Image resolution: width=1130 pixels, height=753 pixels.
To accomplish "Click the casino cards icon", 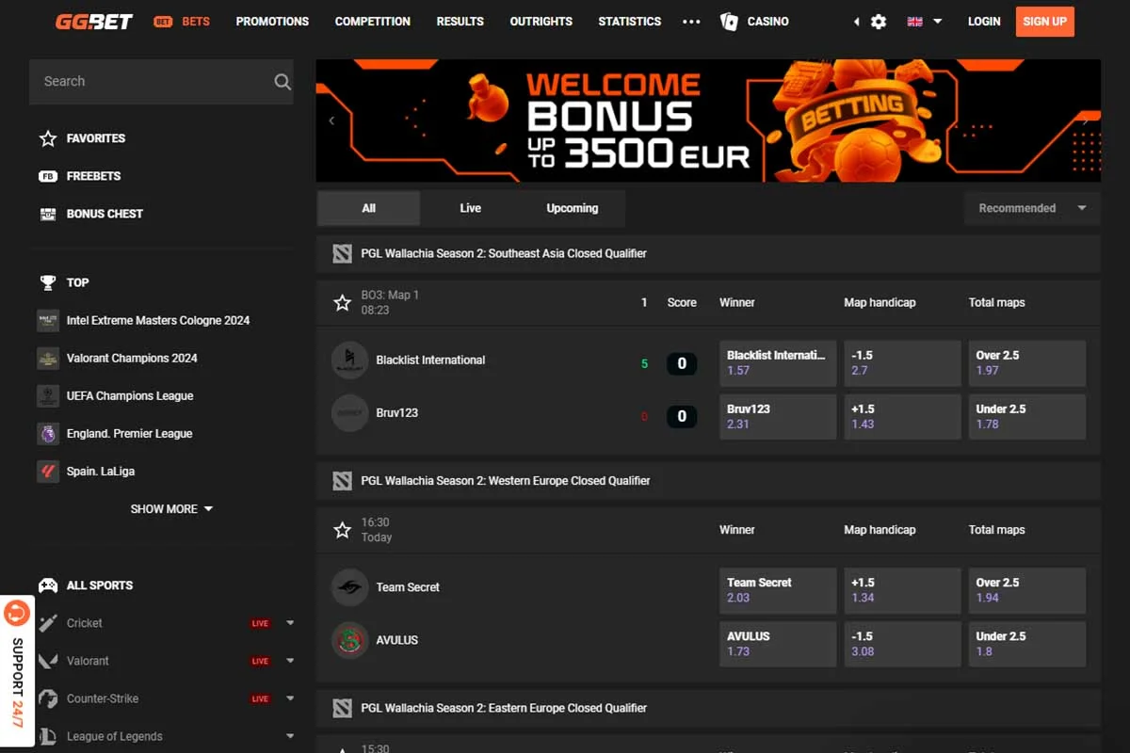I will (x=729, y=21).
